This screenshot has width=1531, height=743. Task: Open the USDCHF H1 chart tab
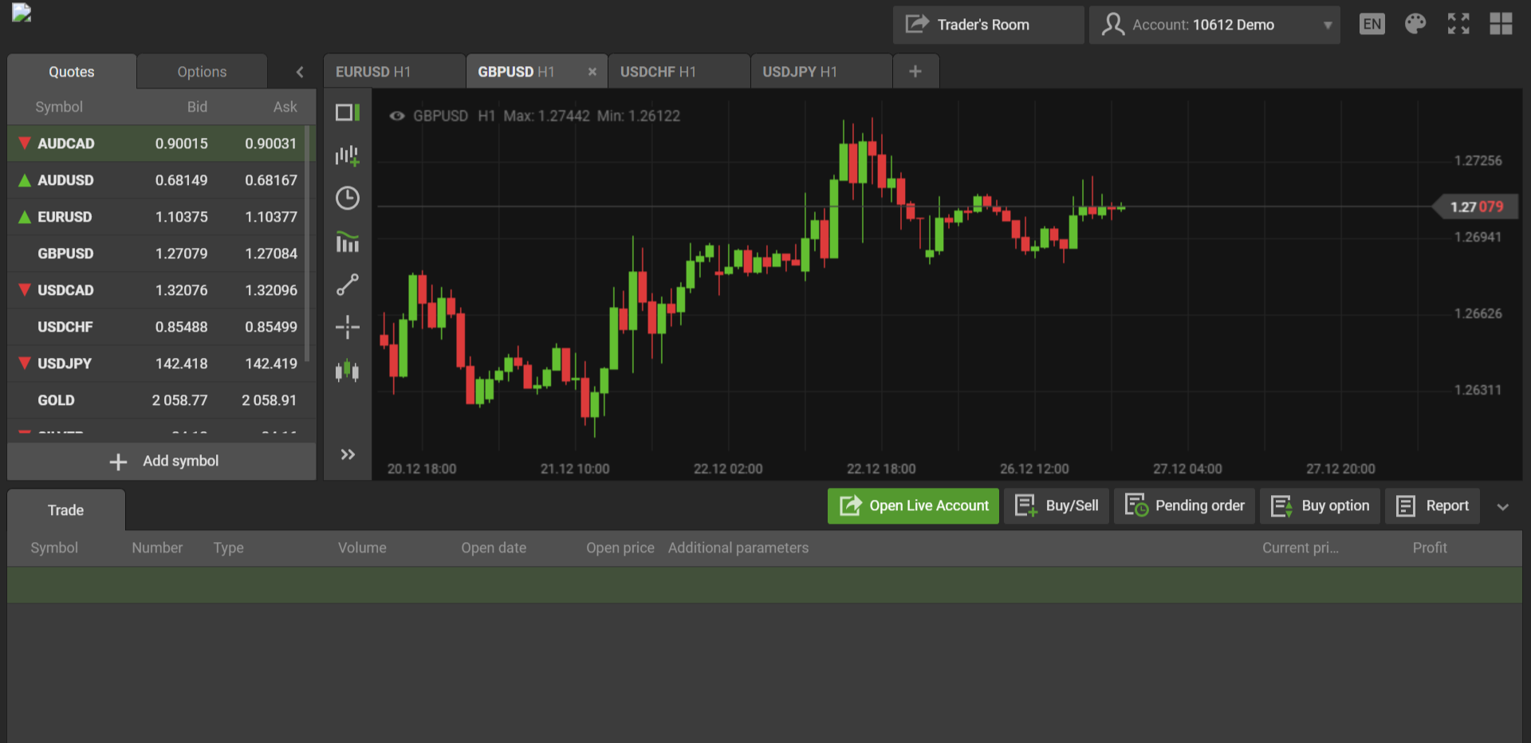[679, 72]
